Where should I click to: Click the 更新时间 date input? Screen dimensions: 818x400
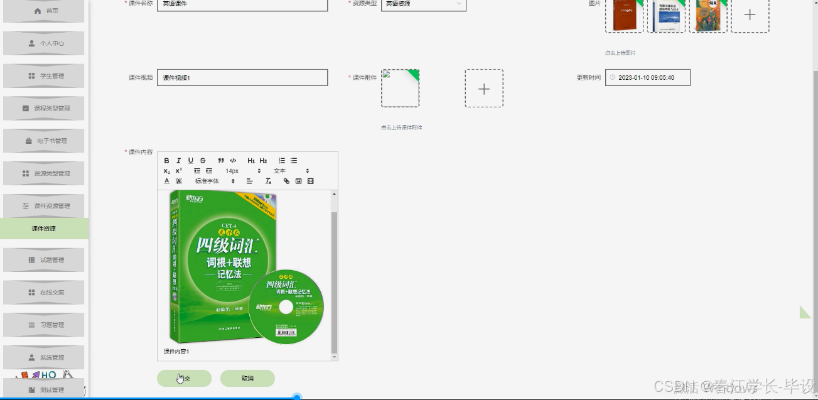[x=648, y=77]
